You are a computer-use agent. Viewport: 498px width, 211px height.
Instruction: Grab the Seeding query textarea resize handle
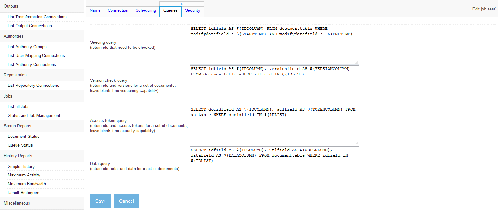(x=357, y=62)
